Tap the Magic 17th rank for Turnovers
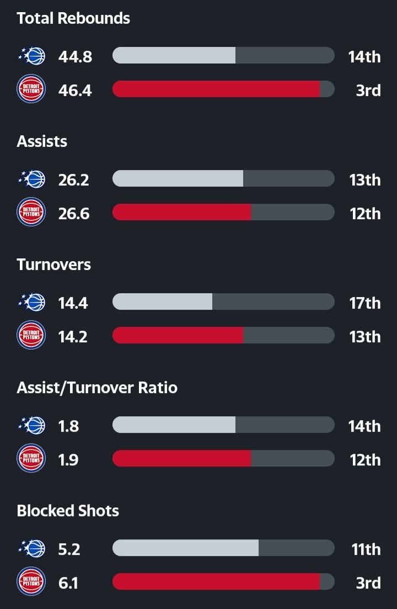Viewport: 397px width, 609px height. [364, 303]
